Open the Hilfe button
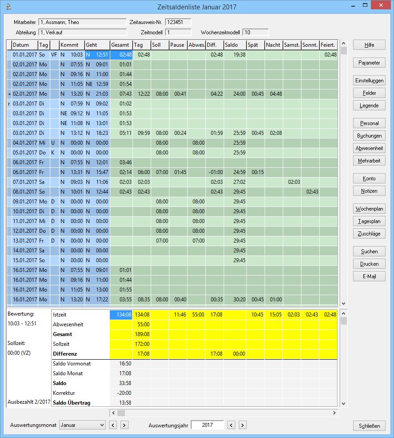 pos(369,45)
